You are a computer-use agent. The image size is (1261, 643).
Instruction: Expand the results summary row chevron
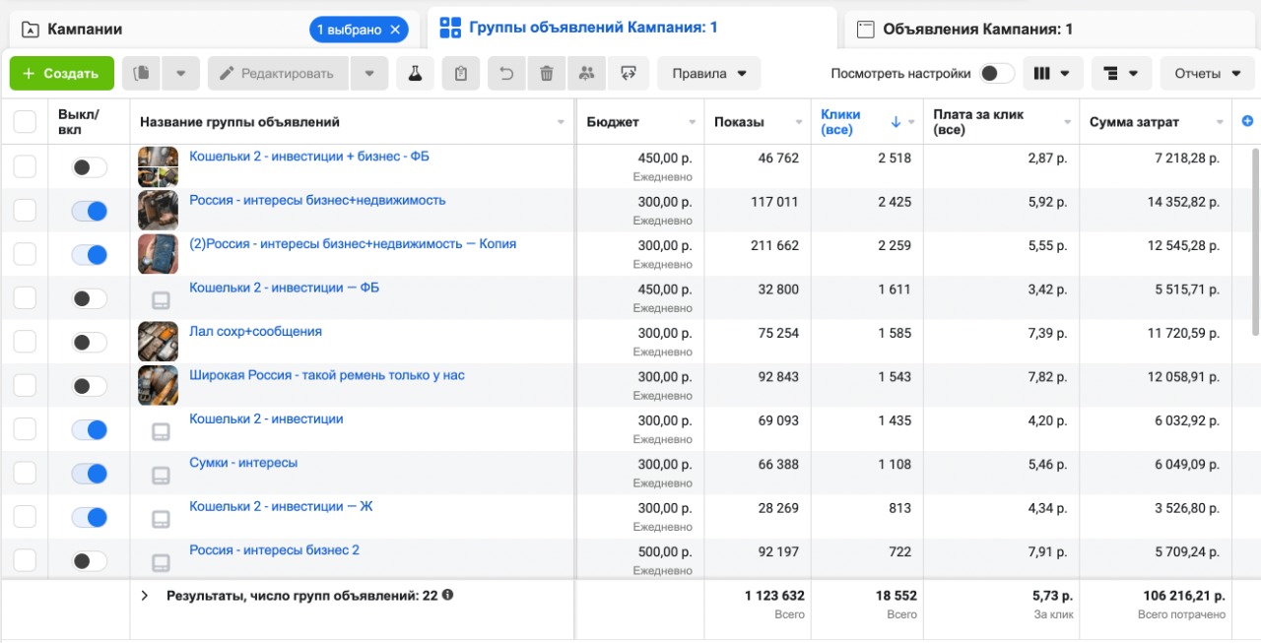[145, 596]
